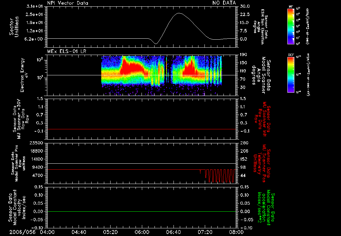Image resolution: width=341 pixels, height=236 pixels.
Task: Click the 190 scanner angle tick label
Action: pyautogui.click(x=243, y=55)
